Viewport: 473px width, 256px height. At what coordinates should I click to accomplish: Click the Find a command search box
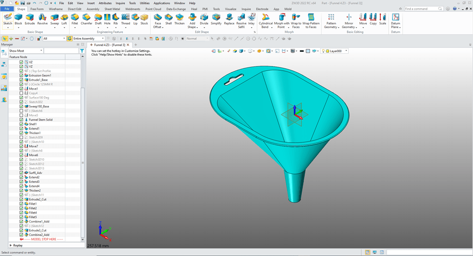(422, 9)
